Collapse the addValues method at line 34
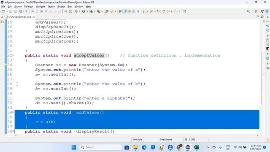 point(13,112)
